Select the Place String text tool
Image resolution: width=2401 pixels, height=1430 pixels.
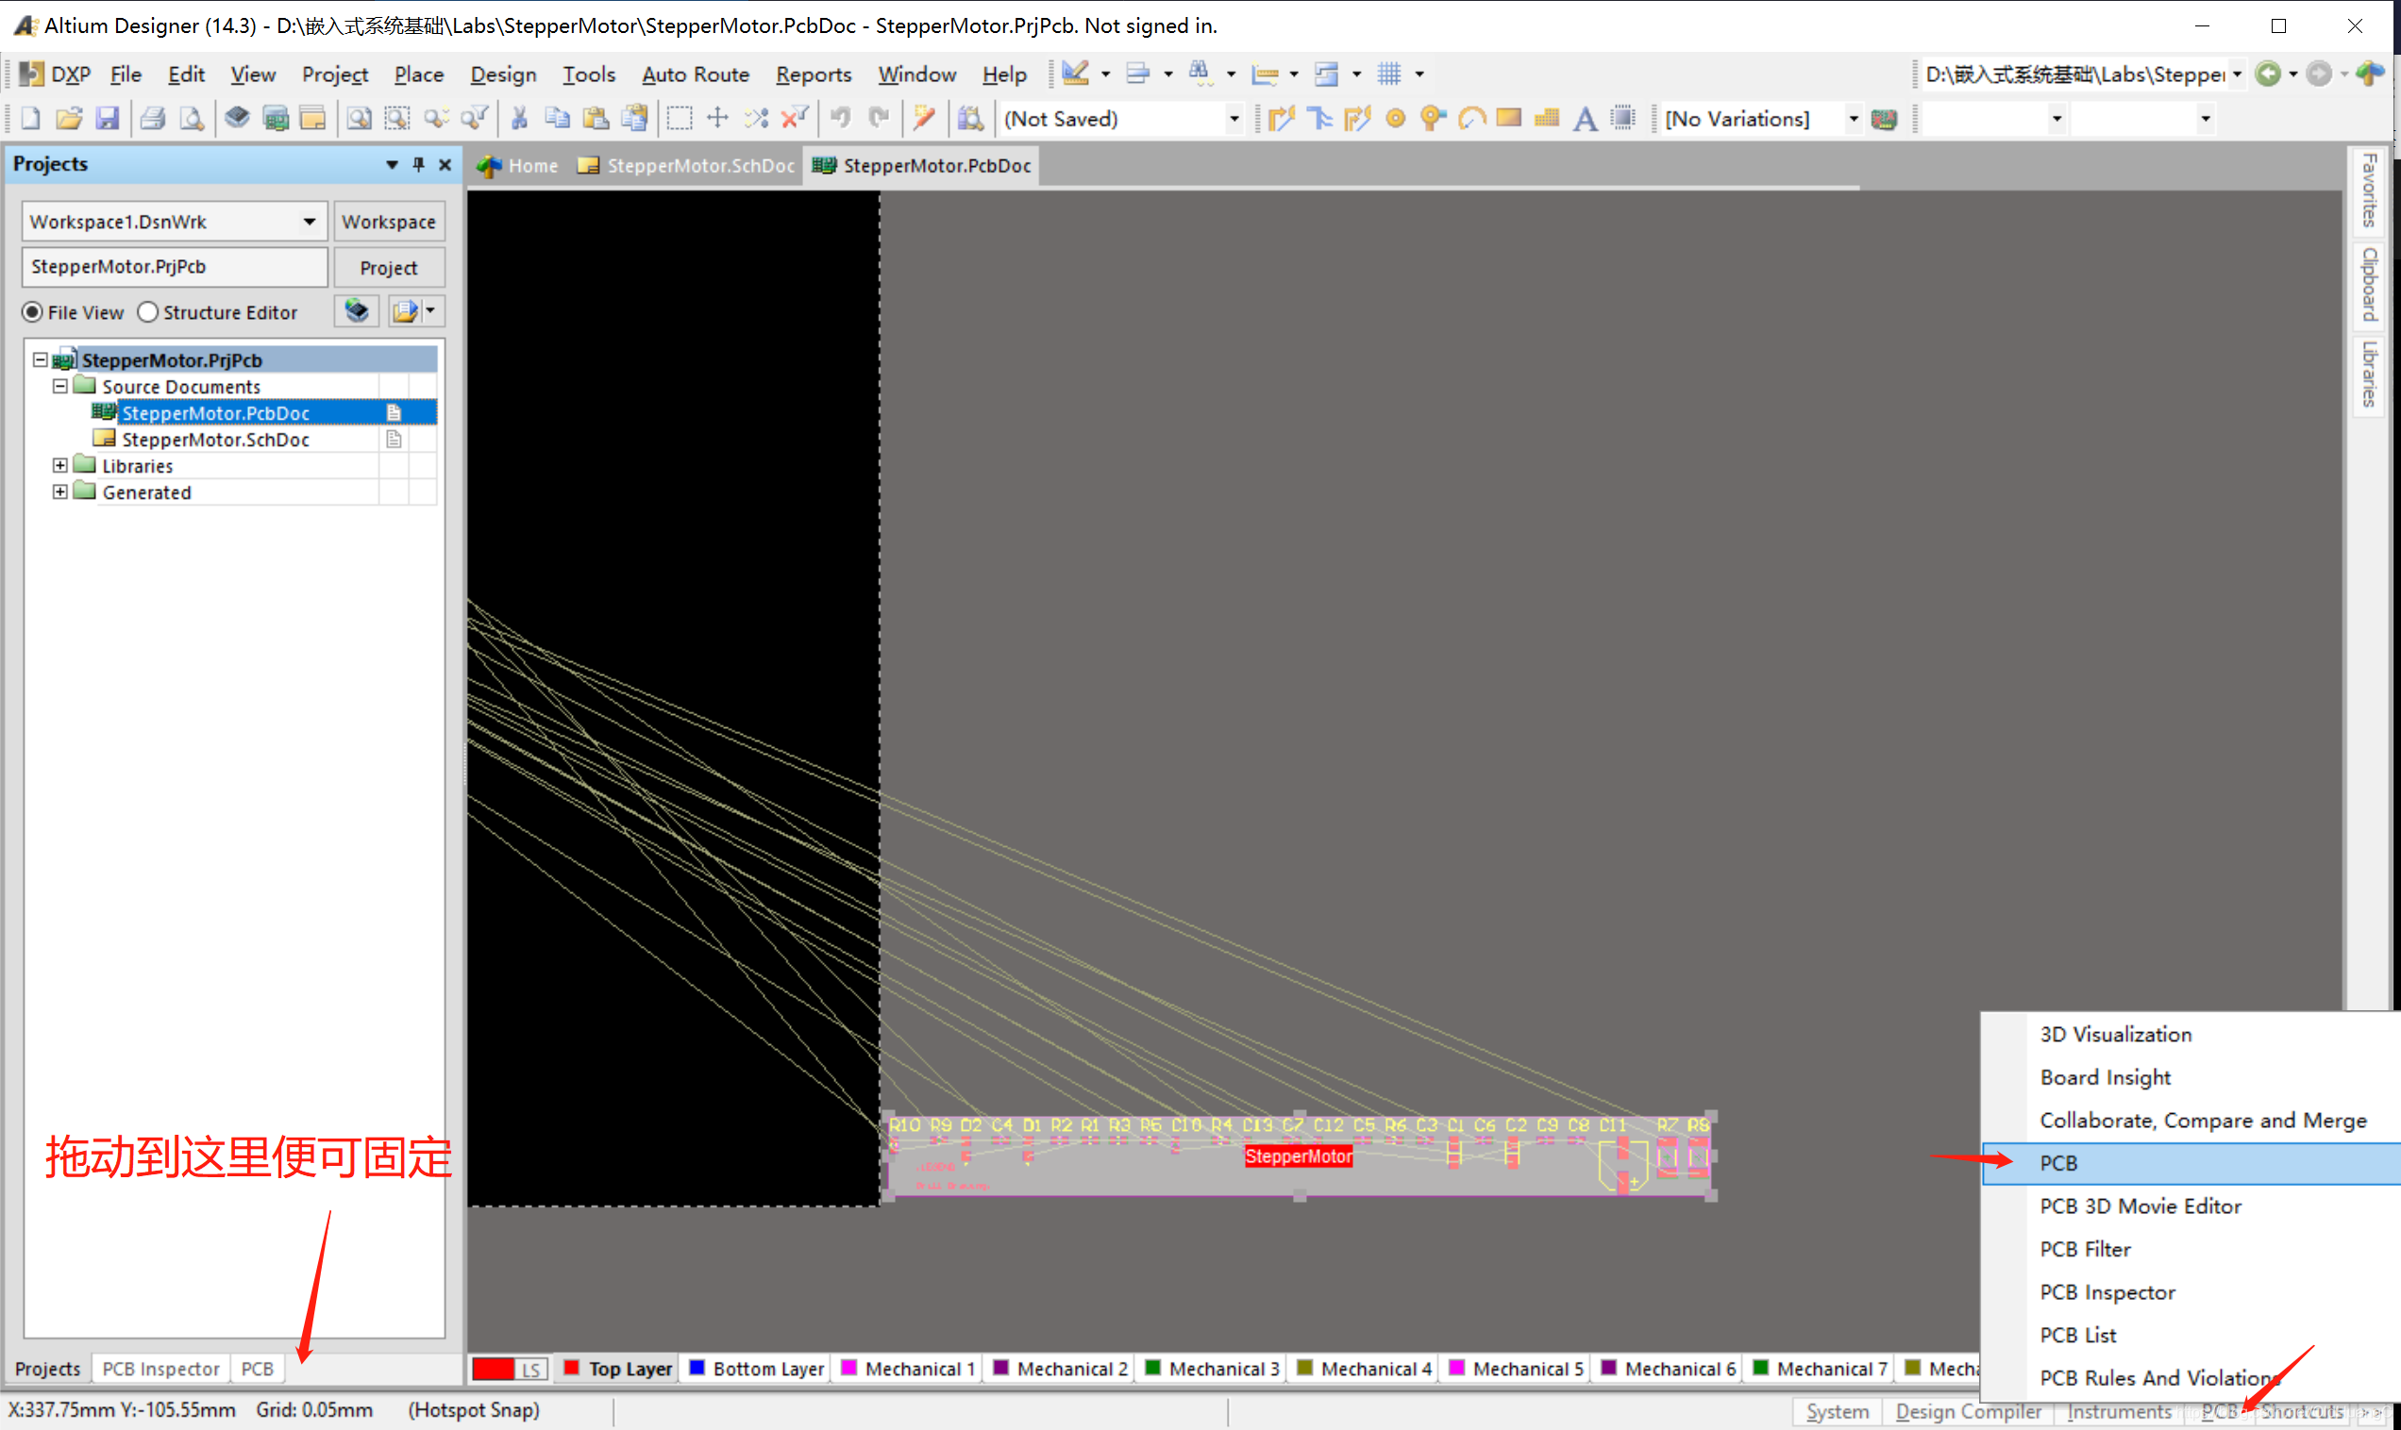[1585, 119]
